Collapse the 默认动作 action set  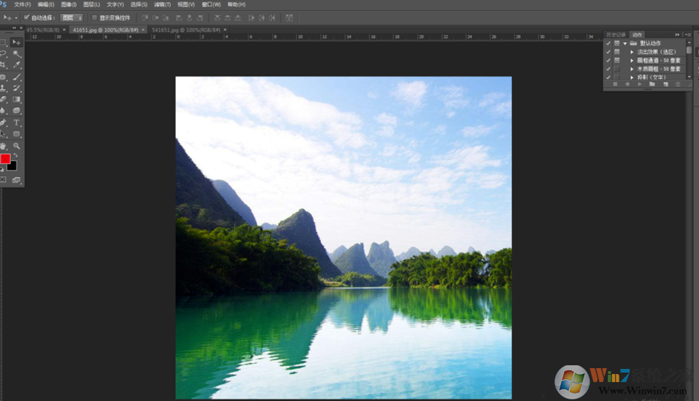click(x=625, y=43)
